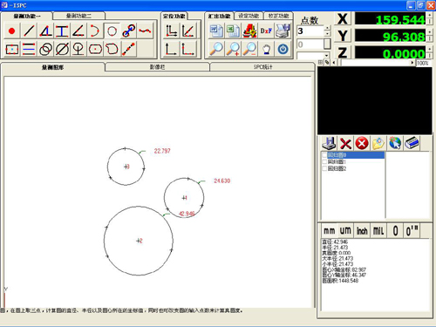Screen dimensions: 436x327
Task: Click the blue power button icon
Action: pos(283,49)
